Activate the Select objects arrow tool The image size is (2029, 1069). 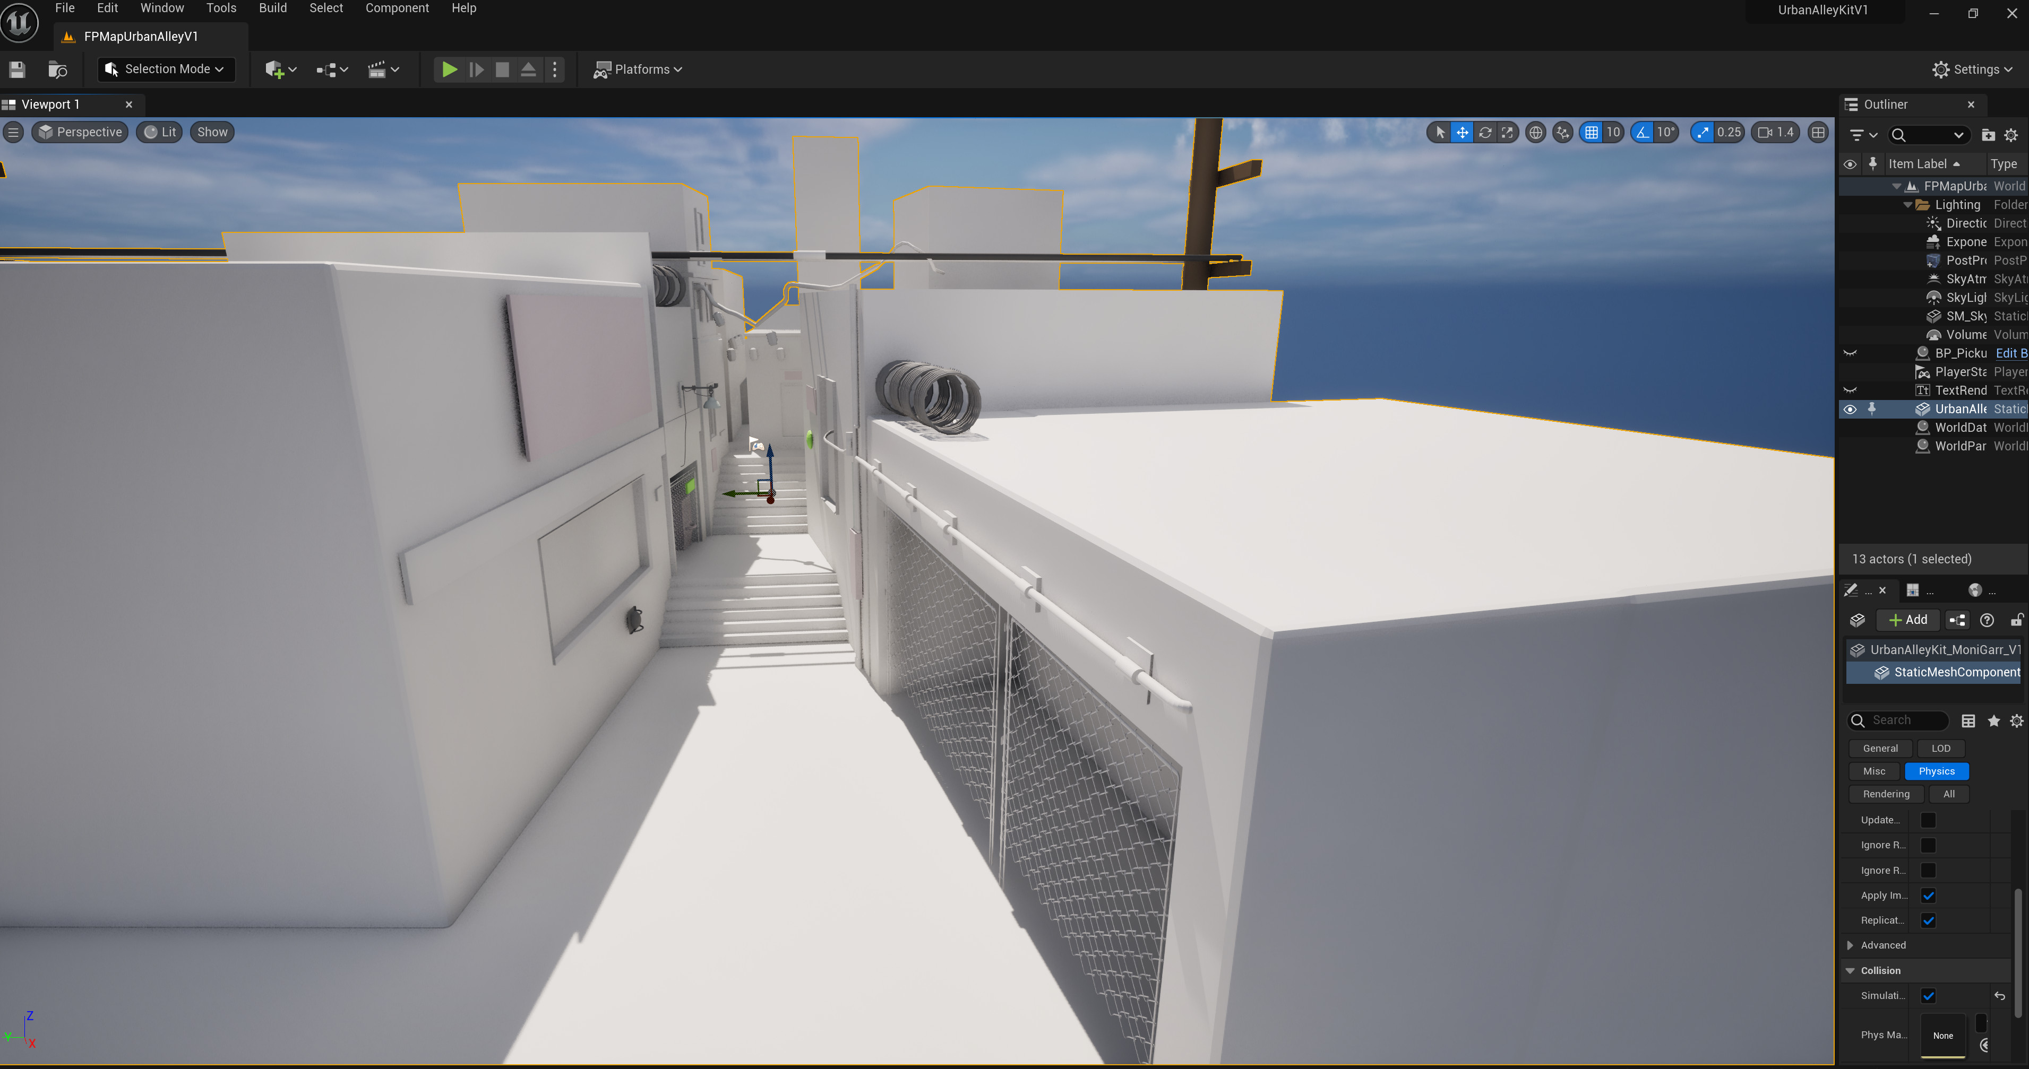1440,132
